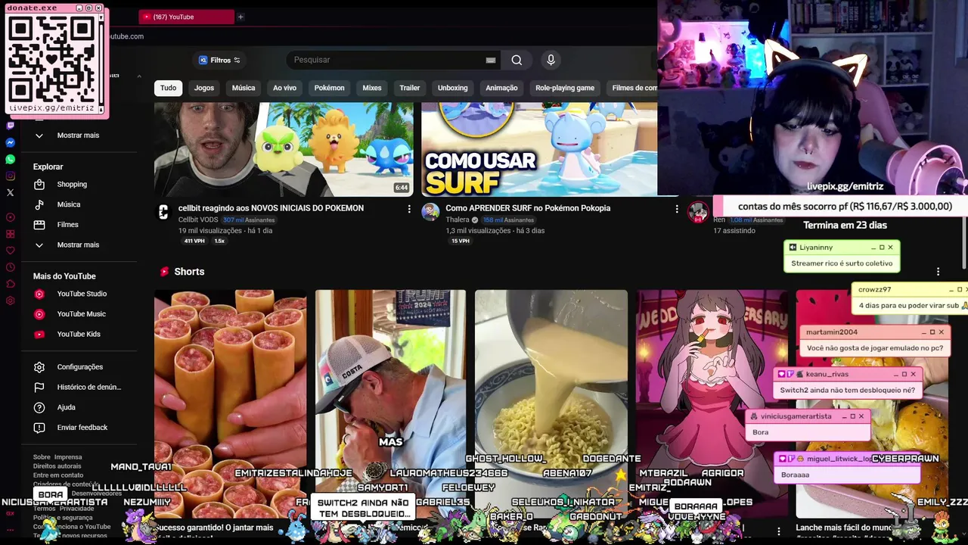Select the Ao vivo filter chip
968x545 pixels.
284,88
